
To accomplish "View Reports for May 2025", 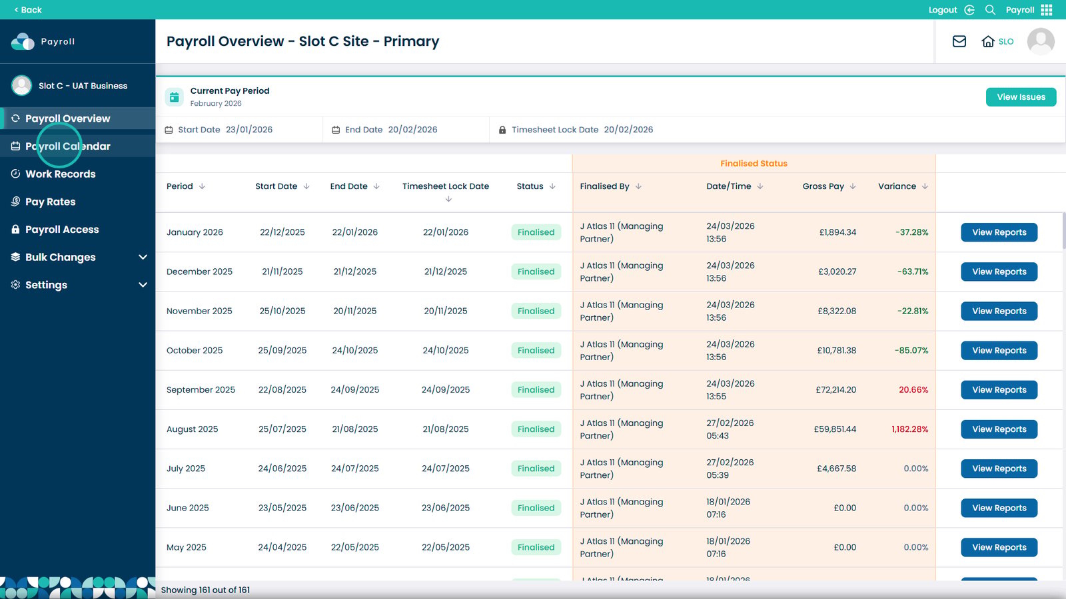I will pyautogui.click(x=999, y=547).
